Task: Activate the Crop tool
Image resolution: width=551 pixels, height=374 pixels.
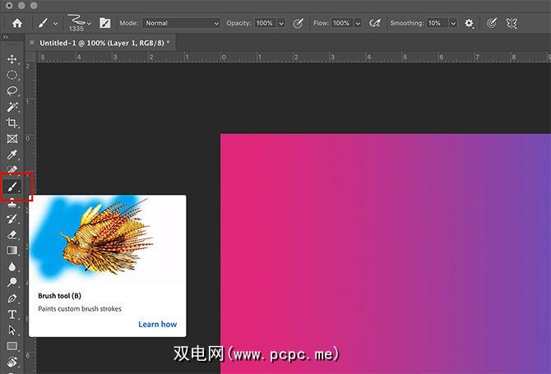Action: coord(12,122)
